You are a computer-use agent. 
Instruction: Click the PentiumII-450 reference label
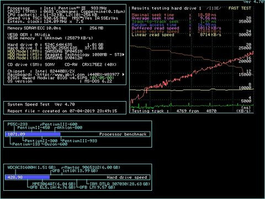pos(34,128)
